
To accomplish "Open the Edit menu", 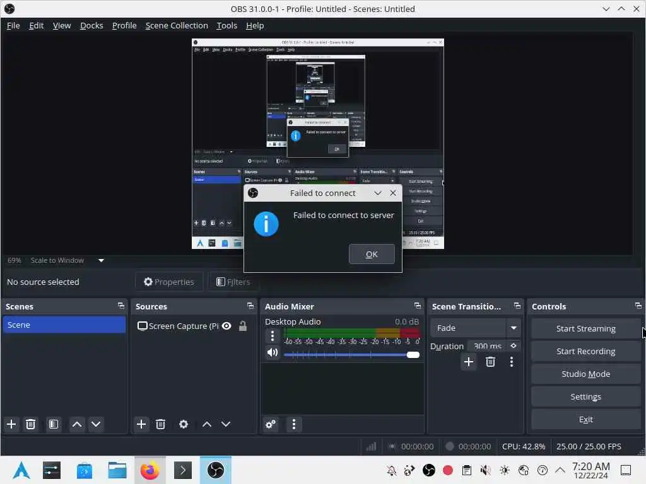I will [x=36, y=25].
